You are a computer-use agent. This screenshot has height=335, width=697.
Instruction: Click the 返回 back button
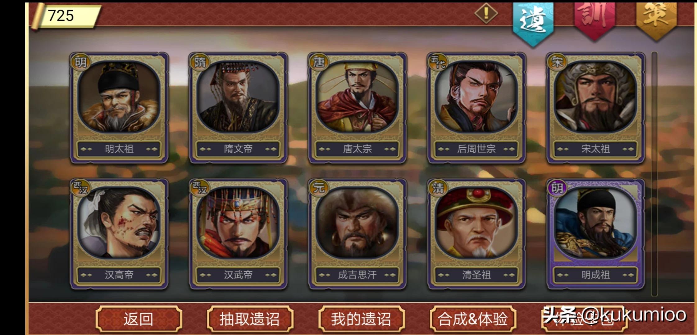(x=139, y=319)
